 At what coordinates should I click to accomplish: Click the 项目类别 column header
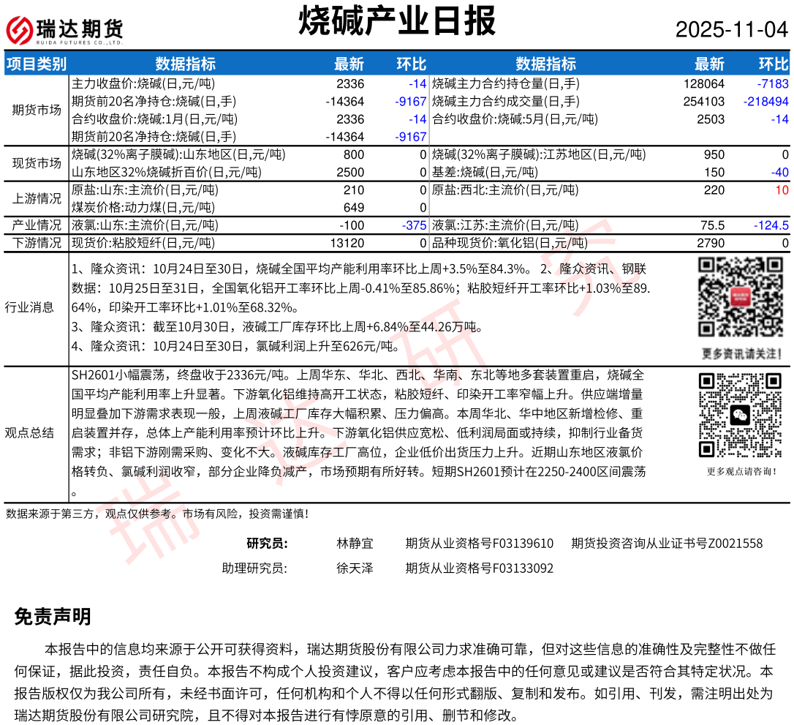click(x=37, y=64)
